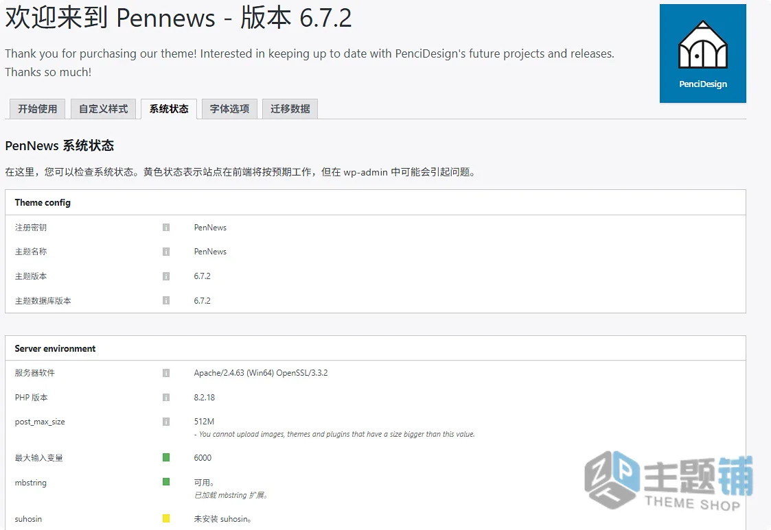Click the PenciDesign logo
The height and width of the screenshot is (530, 771).
click(702, 53)
